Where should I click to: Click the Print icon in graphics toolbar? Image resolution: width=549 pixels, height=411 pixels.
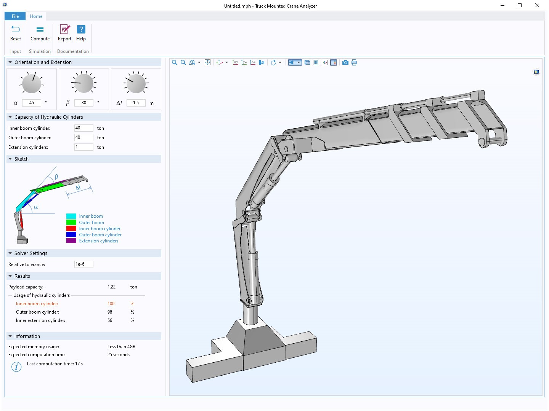point(354,62)
